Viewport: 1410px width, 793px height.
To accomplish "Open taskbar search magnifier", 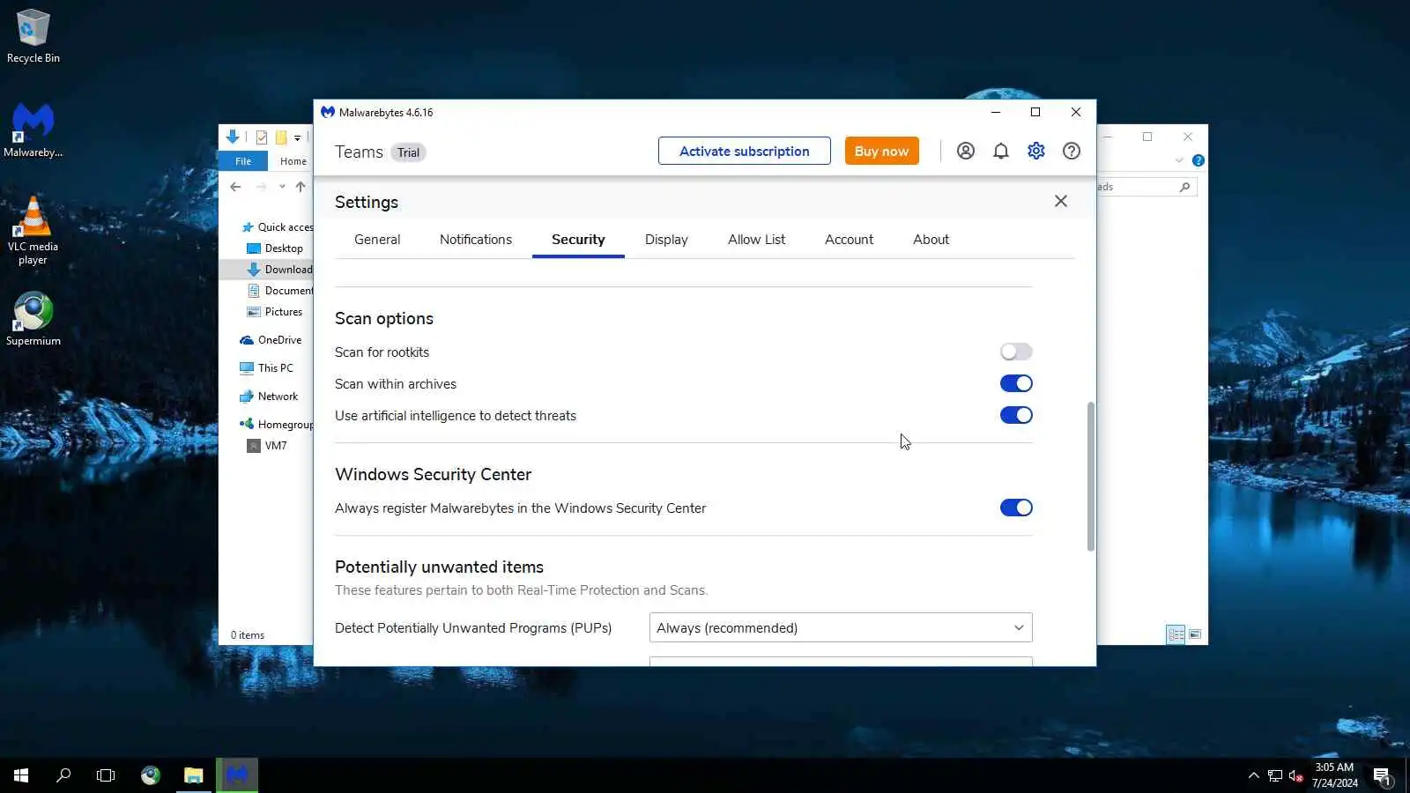I will 63,775.
